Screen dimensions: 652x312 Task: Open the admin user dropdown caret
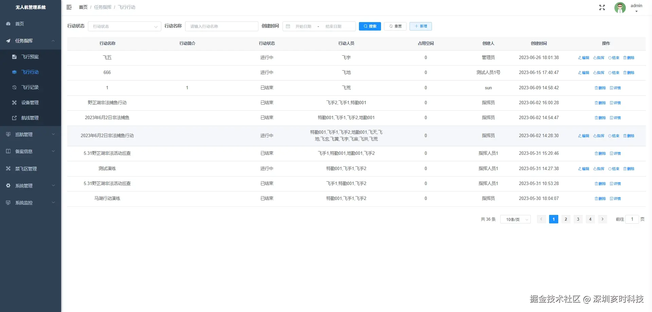click(636, 12)
